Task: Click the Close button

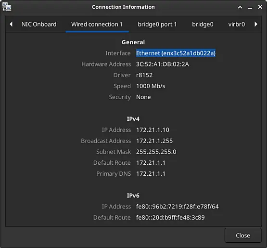Action: pyautogui.click(x=243, y=235)
